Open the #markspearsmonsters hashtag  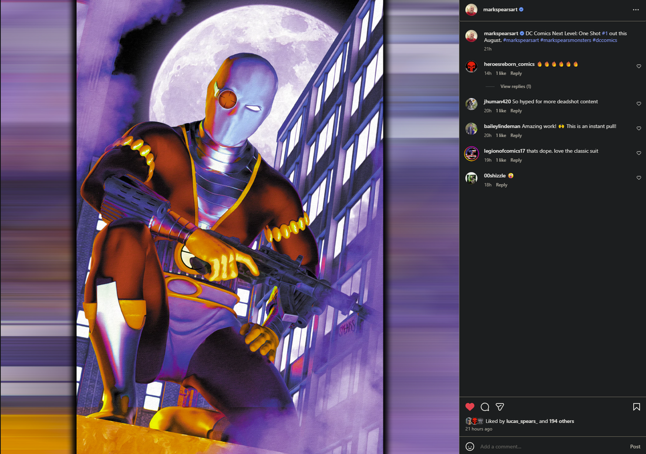pos(565,40)
